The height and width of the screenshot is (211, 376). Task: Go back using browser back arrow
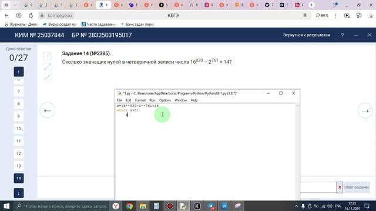(6, 15)
